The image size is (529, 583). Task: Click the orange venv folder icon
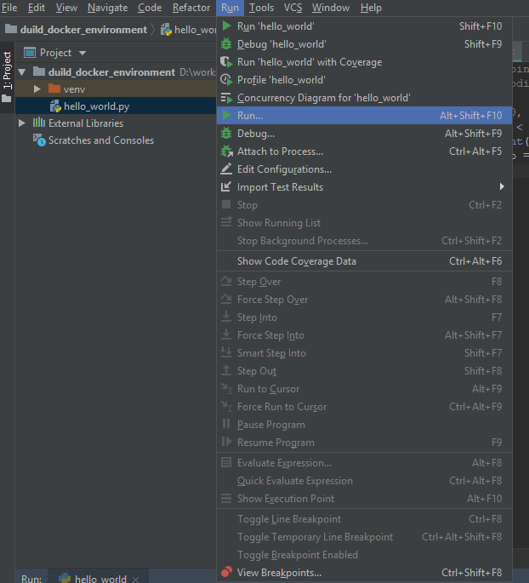[54, 89]
